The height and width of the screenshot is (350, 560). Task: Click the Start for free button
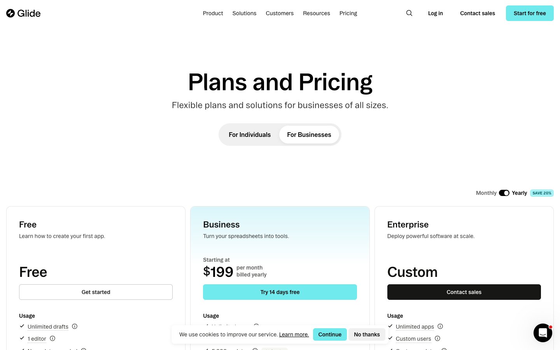click(x=530, y=13)
